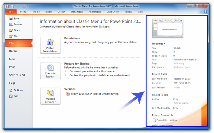Viewport: 214px width, 133px height.
Task: Click the PowerPoint Presentat... title value
Action: [186, 59]
